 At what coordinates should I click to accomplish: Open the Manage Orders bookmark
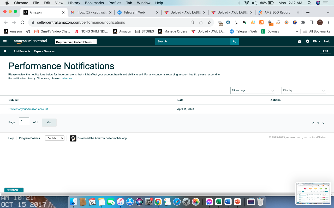point(173,31)
